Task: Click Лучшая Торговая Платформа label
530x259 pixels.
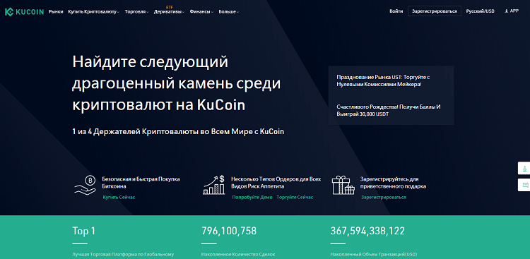Action: click(123, 254)
